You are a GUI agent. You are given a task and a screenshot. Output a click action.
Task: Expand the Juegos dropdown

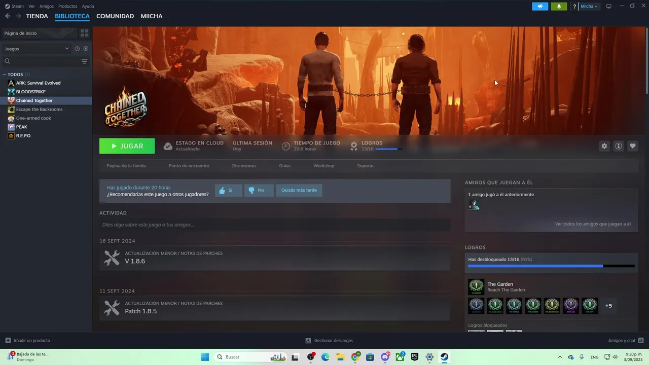pos(36,49)
